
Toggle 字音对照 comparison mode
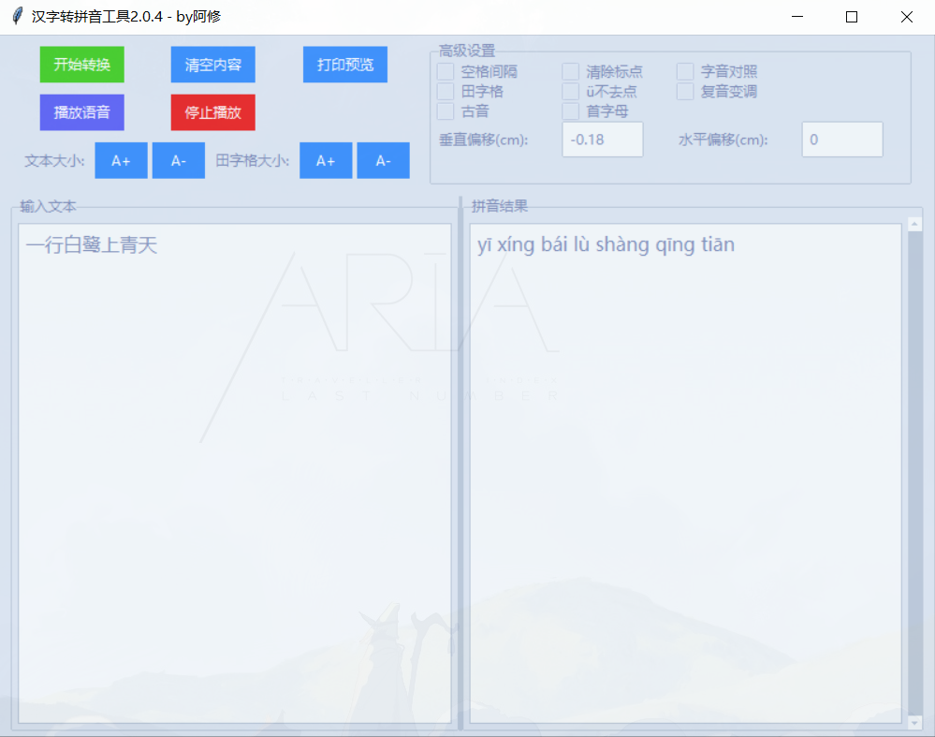[684, 71]
